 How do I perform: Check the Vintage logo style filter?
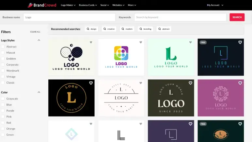click(3, 77)
